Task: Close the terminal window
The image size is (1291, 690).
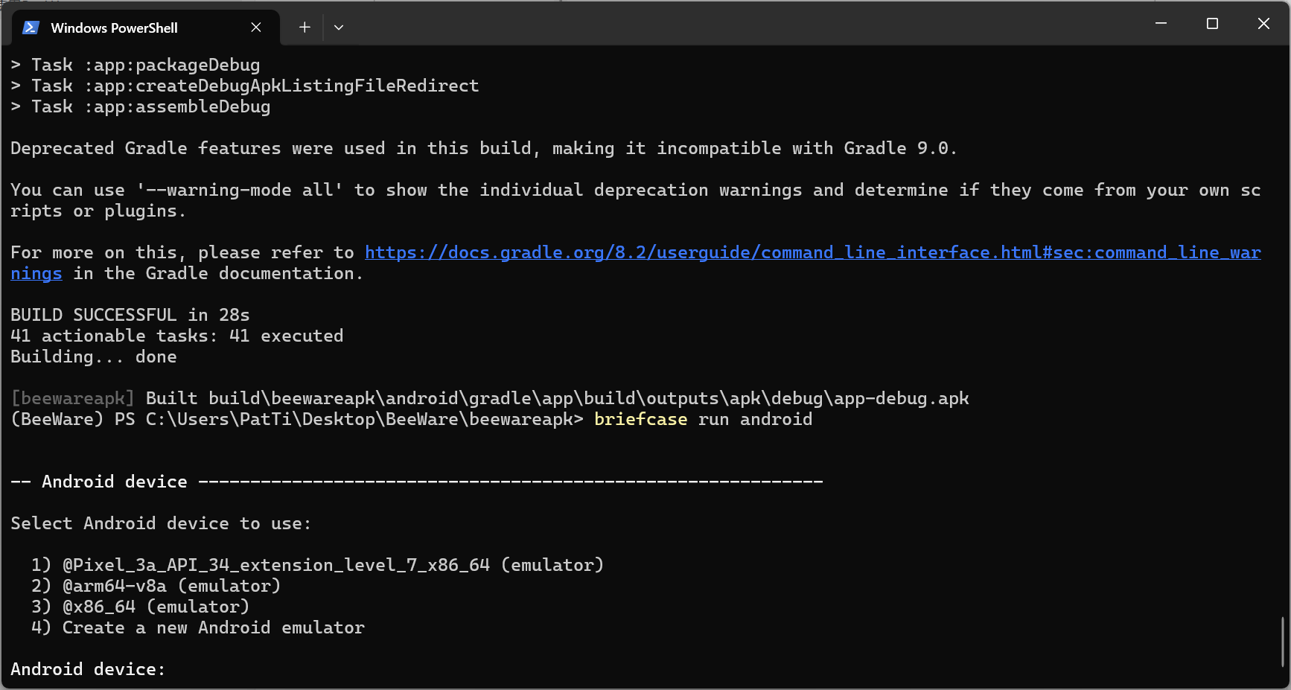Action: (x=1263, y=24)
